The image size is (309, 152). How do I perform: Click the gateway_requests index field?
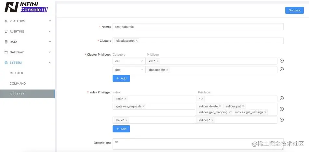tap(154, 106)
